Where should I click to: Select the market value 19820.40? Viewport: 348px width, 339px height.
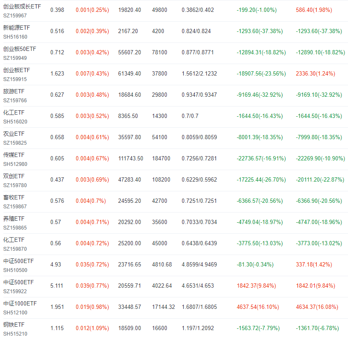click(x=129, y=10)
